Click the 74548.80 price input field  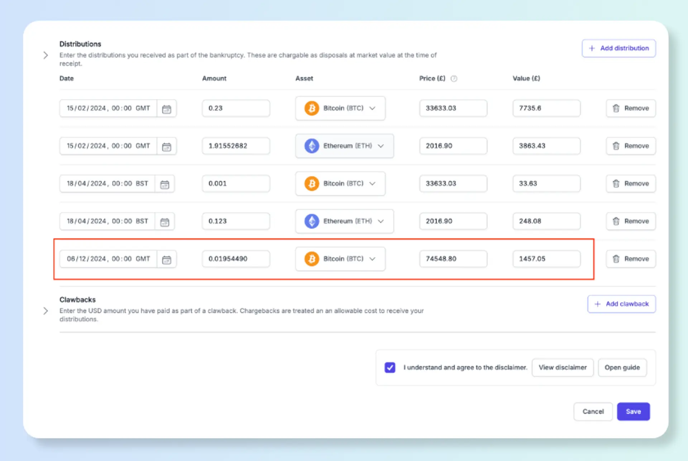[x=453, y=259]
